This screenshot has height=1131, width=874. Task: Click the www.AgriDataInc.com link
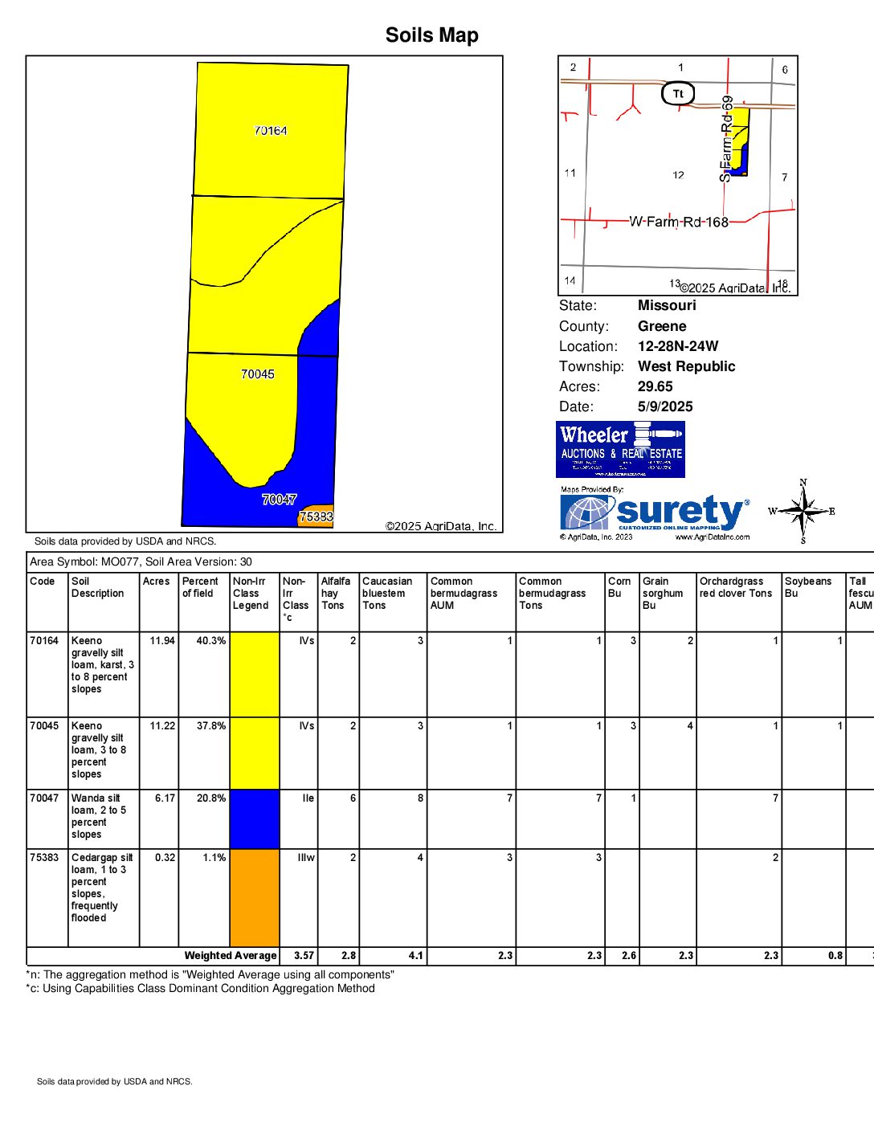coord(713,537)
